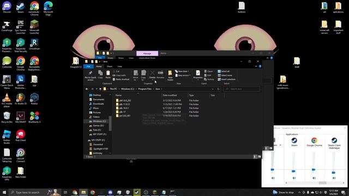Open the speaker device dropdown in mixer

tap(280, 145)
